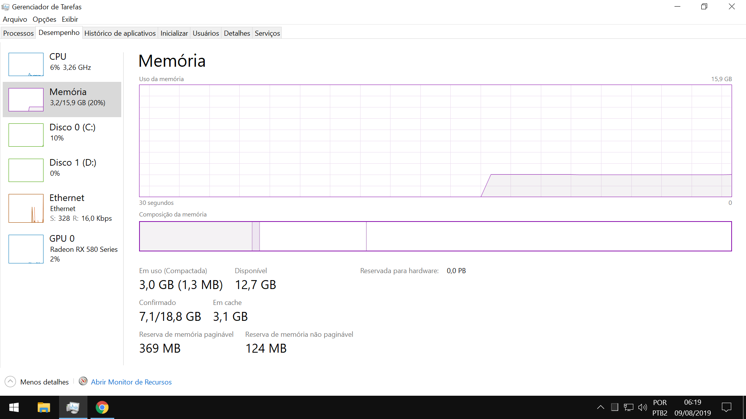Open the Exibir menu
The height and width of the screenshot is (419, 746).
[x=70, y=19]
